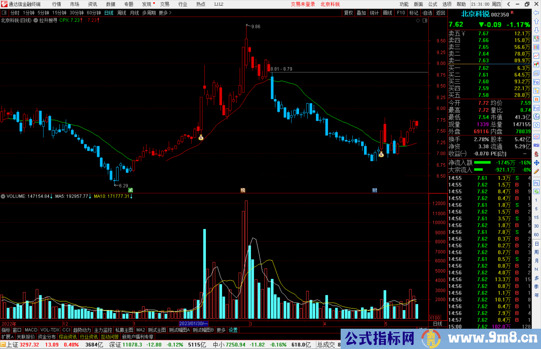Click the green 净流入额 bar
This screenshot has height=349, width=541.
(482, 163)
